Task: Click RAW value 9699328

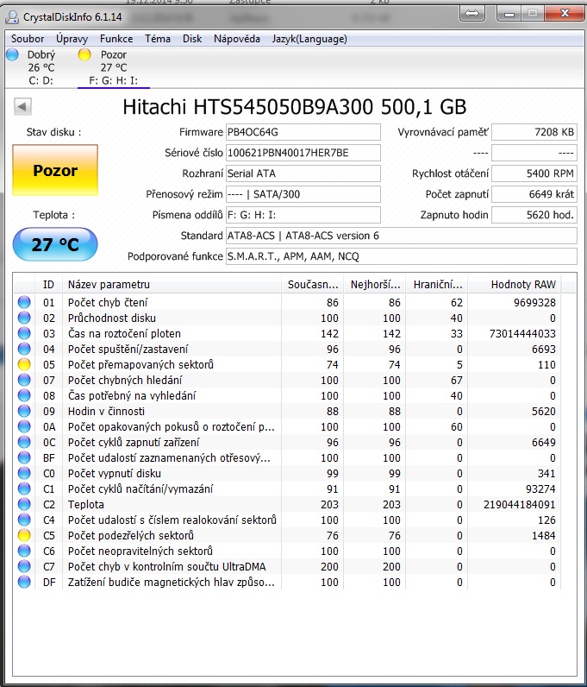Action: point(534,302)
